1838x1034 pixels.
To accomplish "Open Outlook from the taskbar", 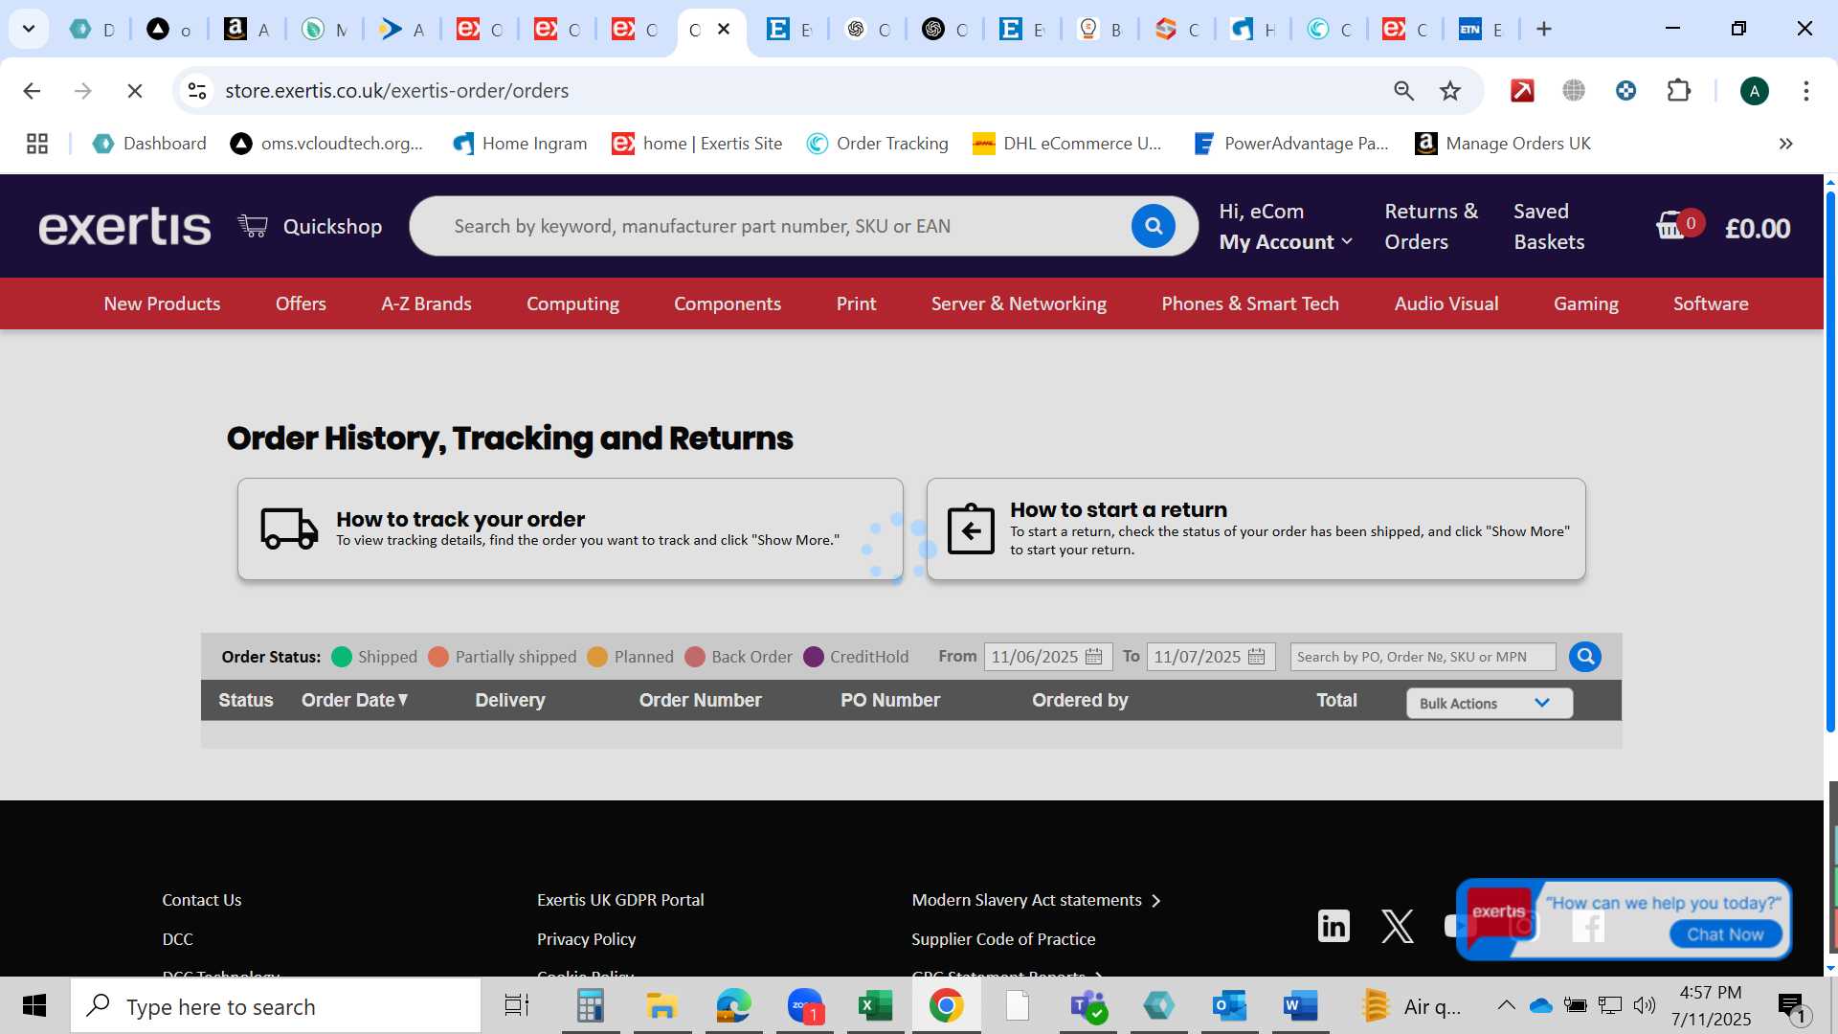I will click(1229, 1006).
